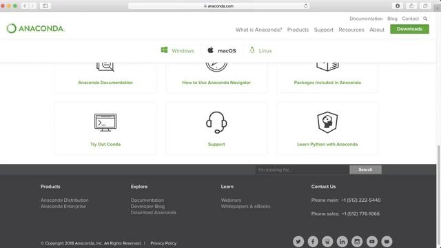The image size is (441, 248).
Task: Open the top Contact link
Action: (411, 19)
